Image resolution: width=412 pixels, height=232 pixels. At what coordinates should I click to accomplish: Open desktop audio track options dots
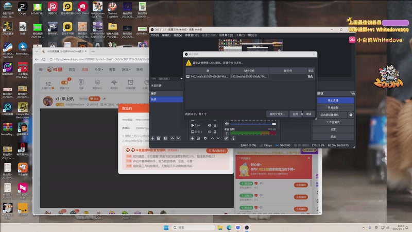pos(227,134)
